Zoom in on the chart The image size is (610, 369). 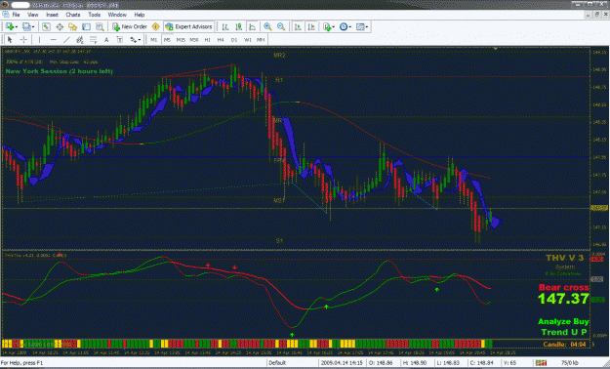267,27
